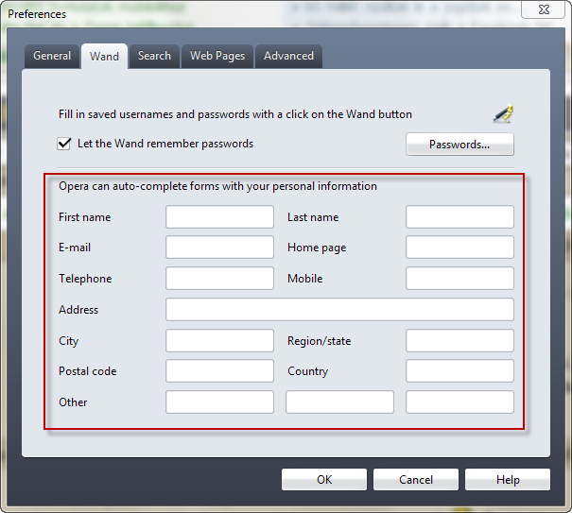
Task: Click the First name input field
Action: pyautogui.click(x=219, y=217)
